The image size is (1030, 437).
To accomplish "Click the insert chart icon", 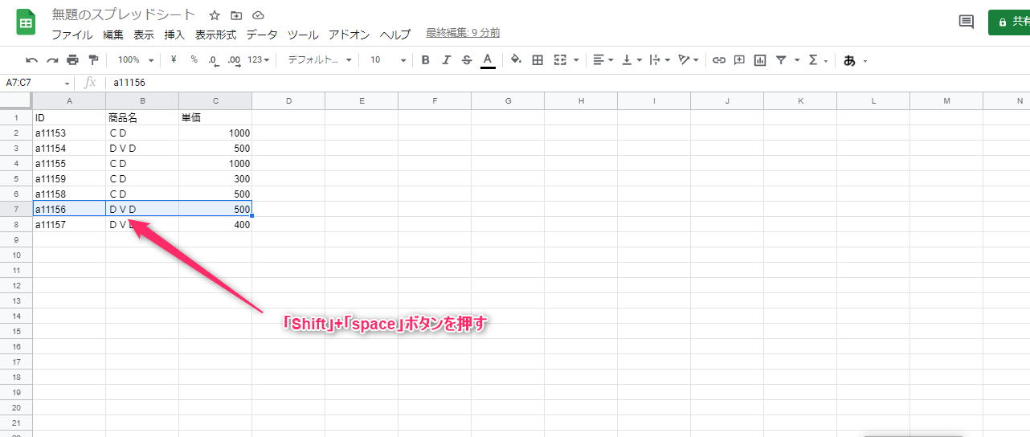I will point(760,59).
